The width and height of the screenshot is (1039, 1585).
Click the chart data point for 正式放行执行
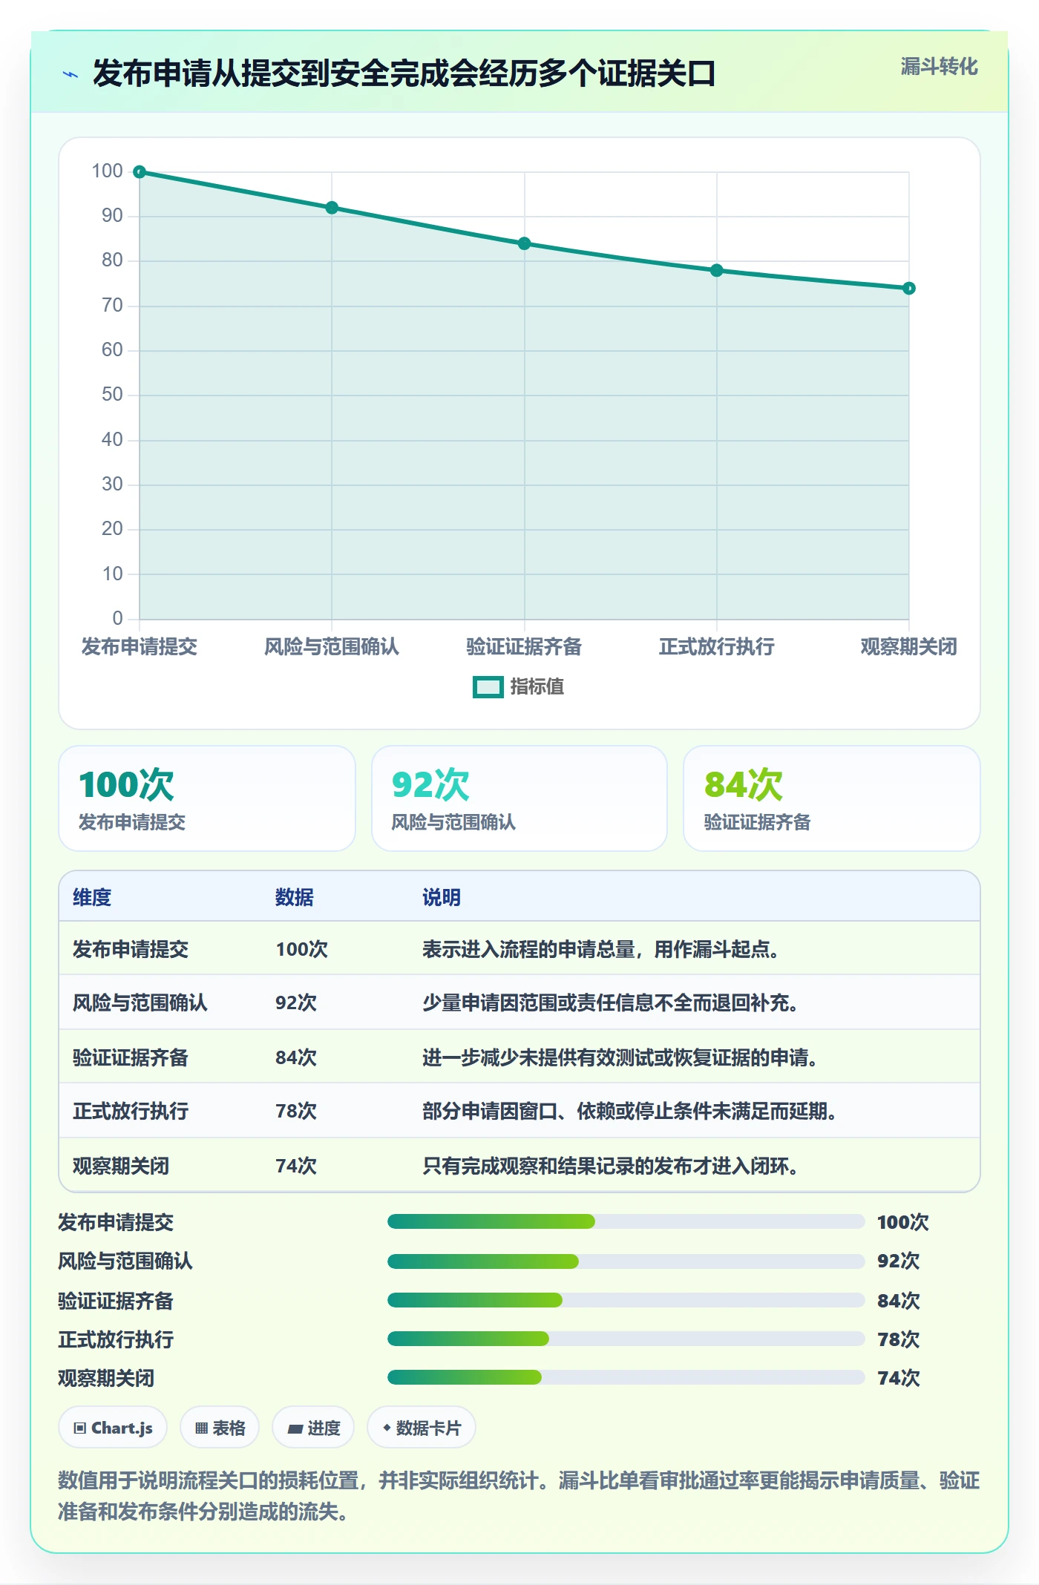coord(716,270)
